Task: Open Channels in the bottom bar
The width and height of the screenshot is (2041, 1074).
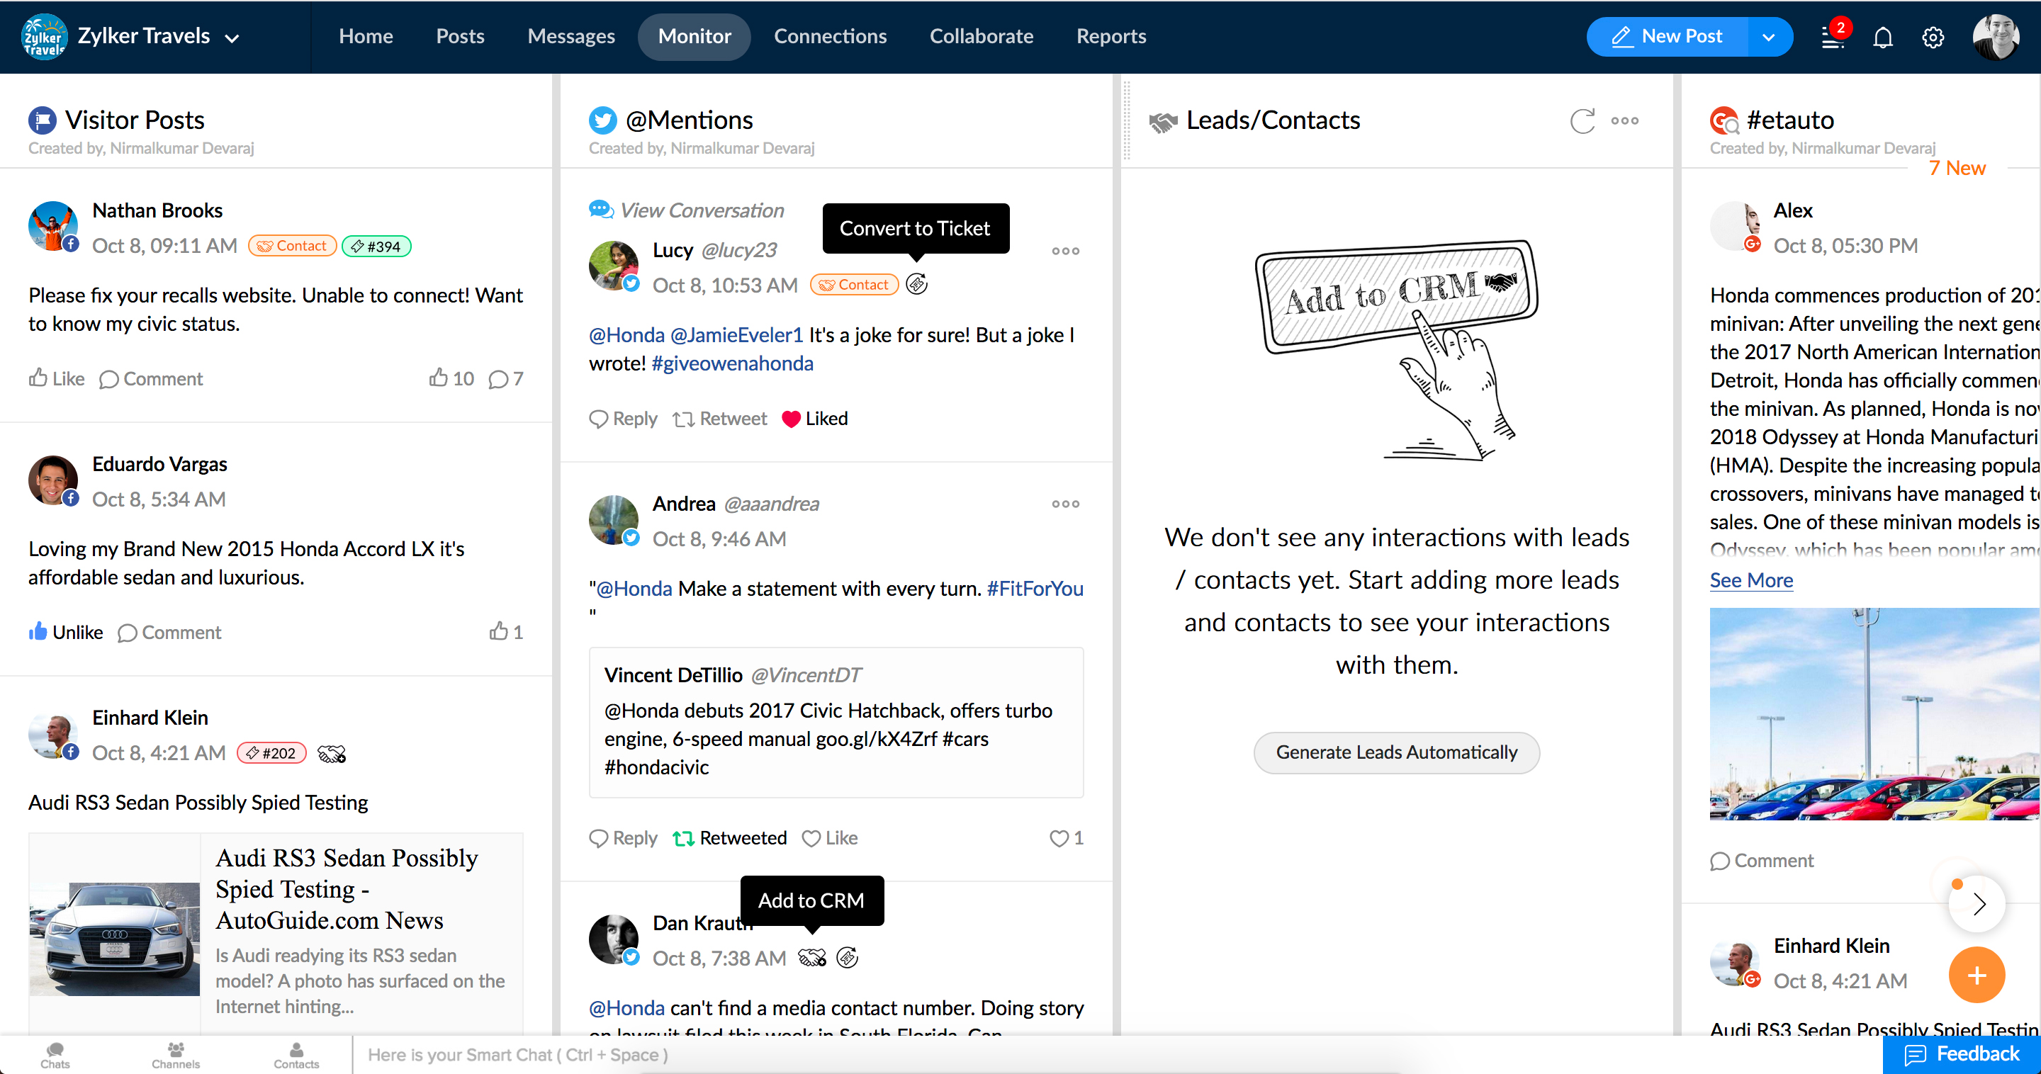Action: click(x=175, y=1054)
